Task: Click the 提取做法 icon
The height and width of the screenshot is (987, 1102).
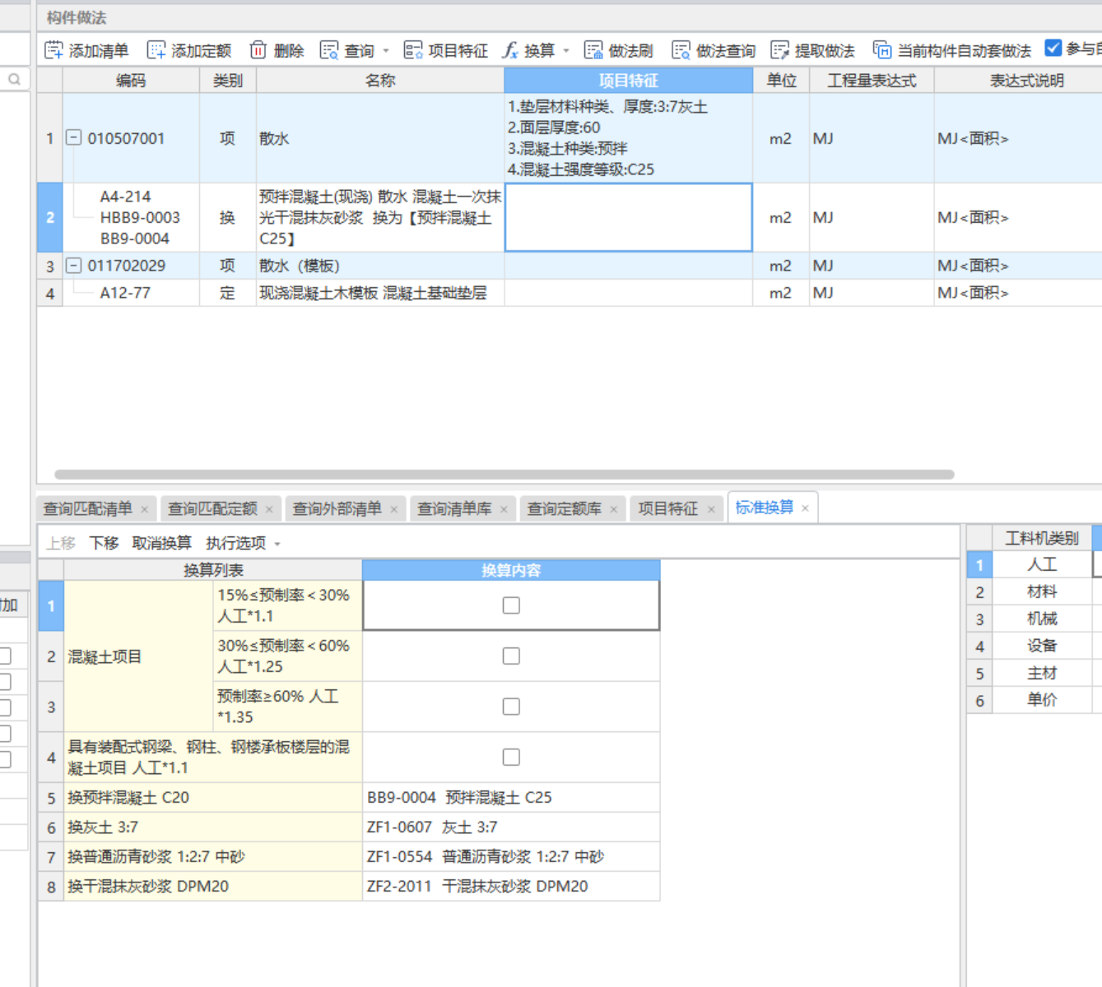Action: [x=779, y=50]
